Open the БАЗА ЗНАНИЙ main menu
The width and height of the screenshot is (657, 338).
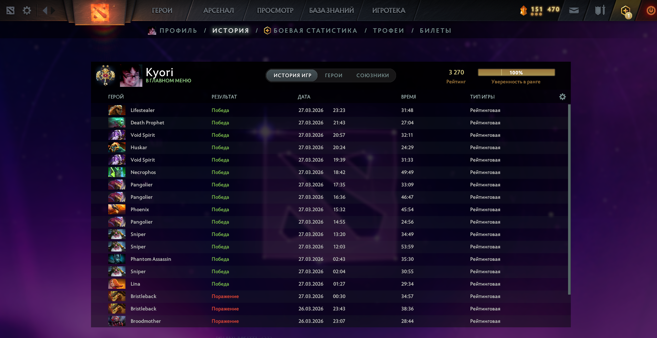click(331, 10)
